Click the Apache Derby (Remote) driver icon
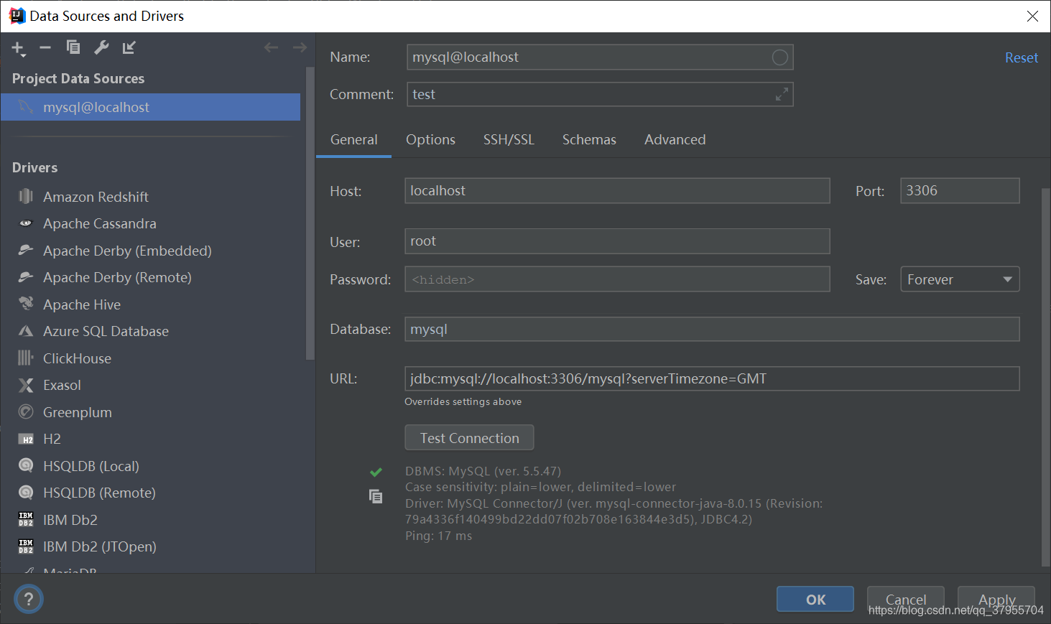 (x=26, y=277)
